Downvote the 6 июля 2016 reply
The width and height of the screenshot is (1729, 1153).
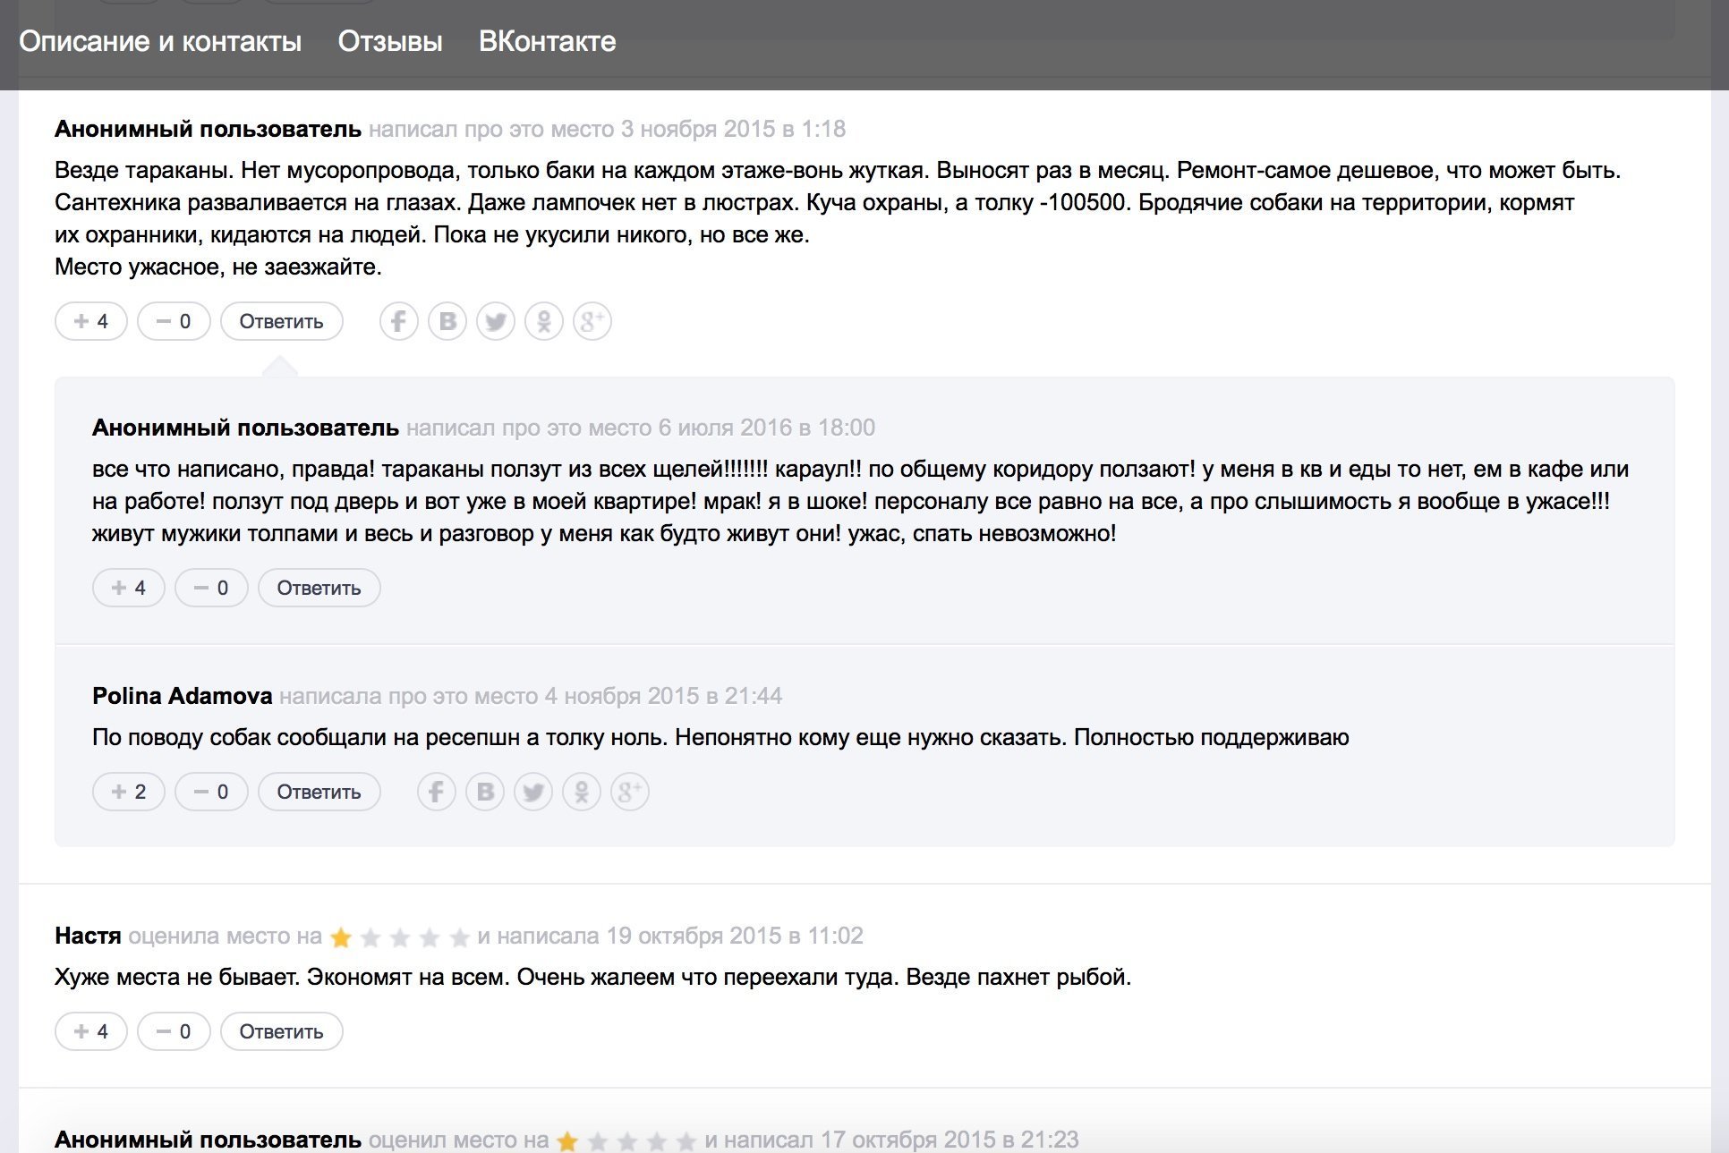click(211, 588)
